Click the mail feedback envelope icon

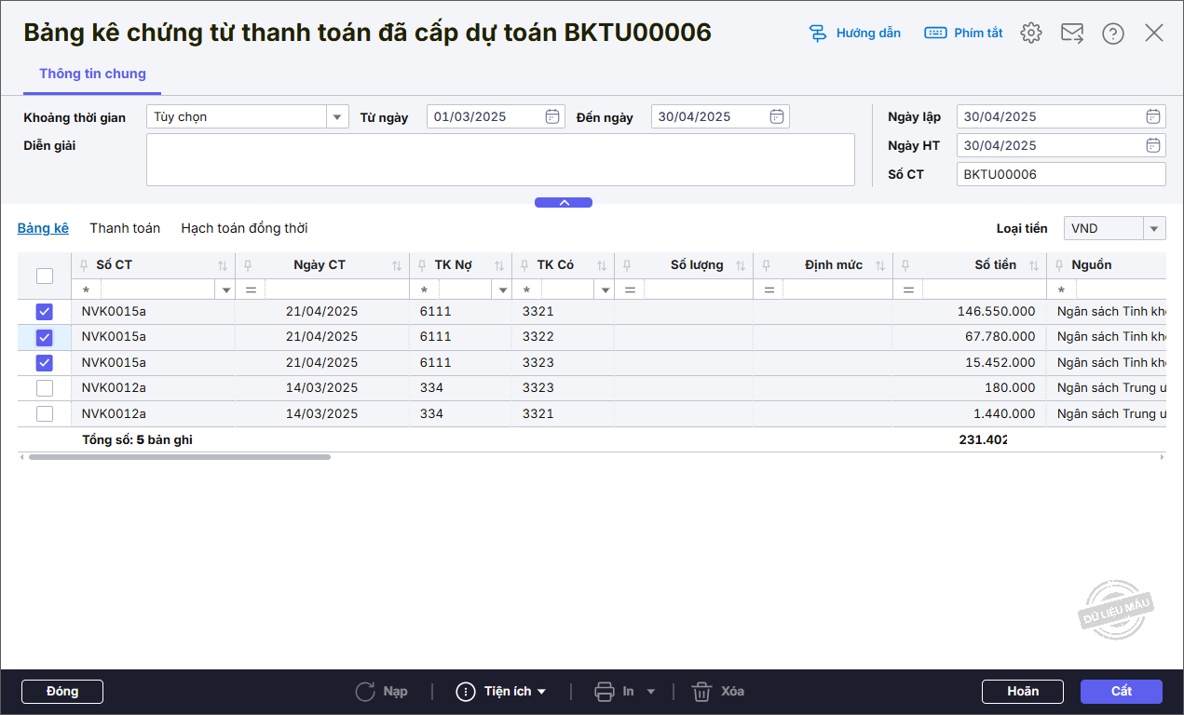click(x=1072, y=34)
